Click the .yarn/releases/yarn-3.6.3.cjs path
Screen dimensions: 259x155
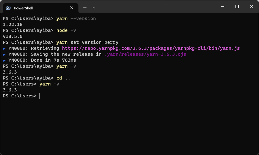pyautogui.click(x=145, y=54)
